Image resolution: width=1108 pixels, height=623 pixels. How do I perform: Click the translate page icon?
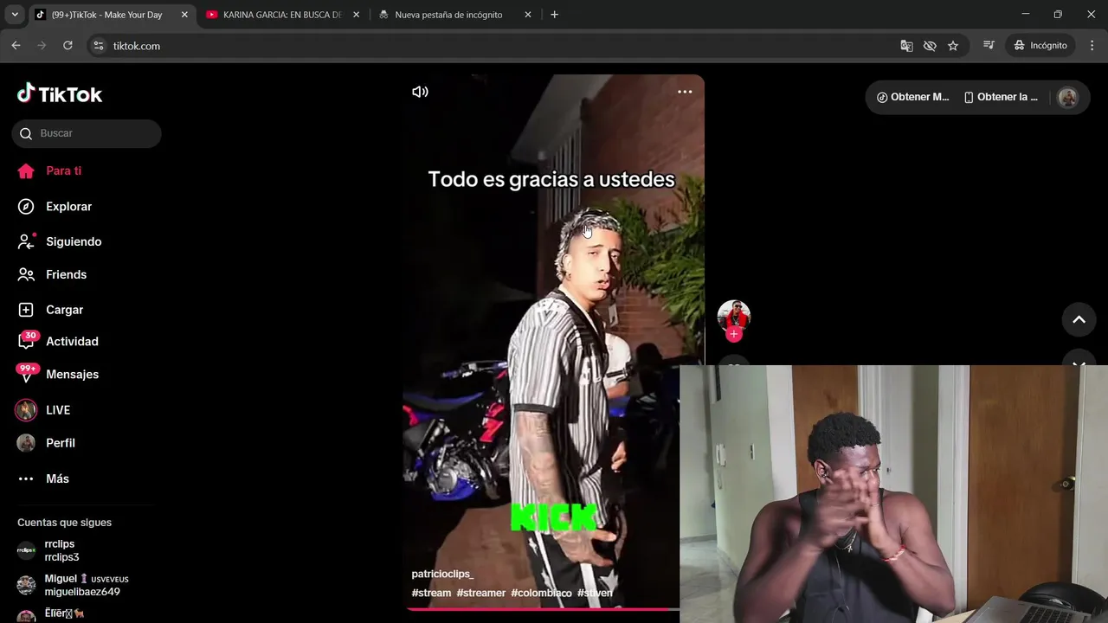(x=906, y=46)
